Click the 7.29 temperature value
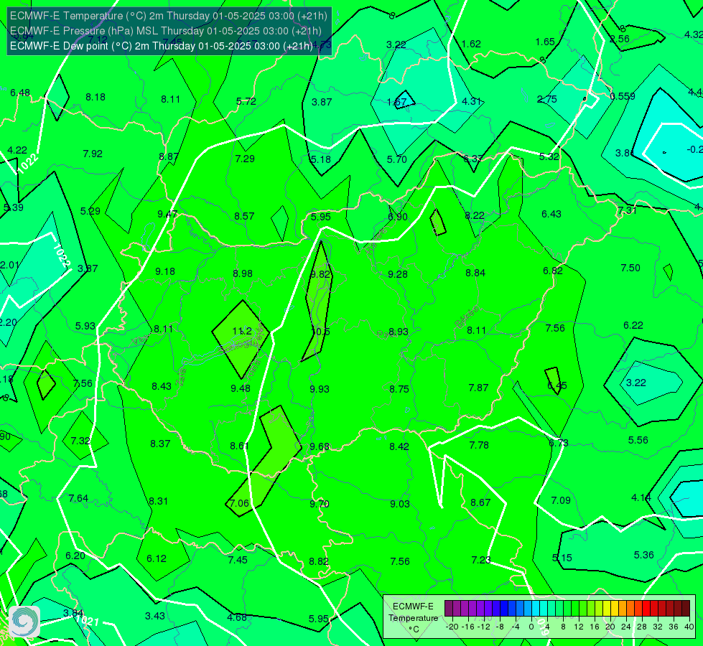Image resolution: width=703 pixels, height=646 pixels. pos(245,159)
